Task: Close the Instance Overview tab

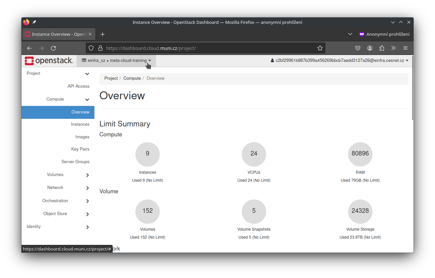Action: pyautogui.click(x=90, y=34)
